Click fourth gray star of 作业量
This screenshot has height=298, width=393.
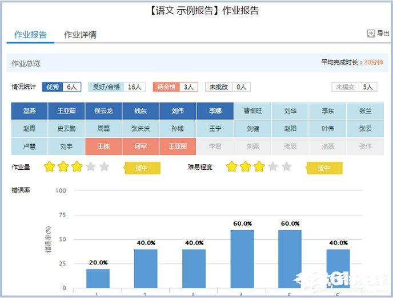pos(91,166)
